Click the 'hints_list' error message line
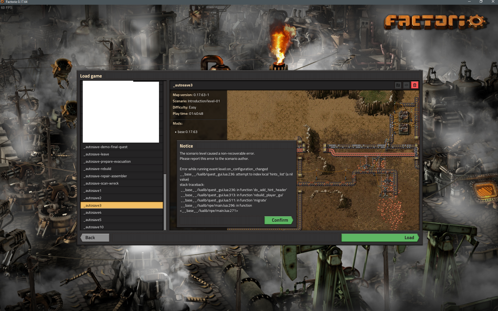Screen dimensions: 498x311 click(x=236, y=177)
